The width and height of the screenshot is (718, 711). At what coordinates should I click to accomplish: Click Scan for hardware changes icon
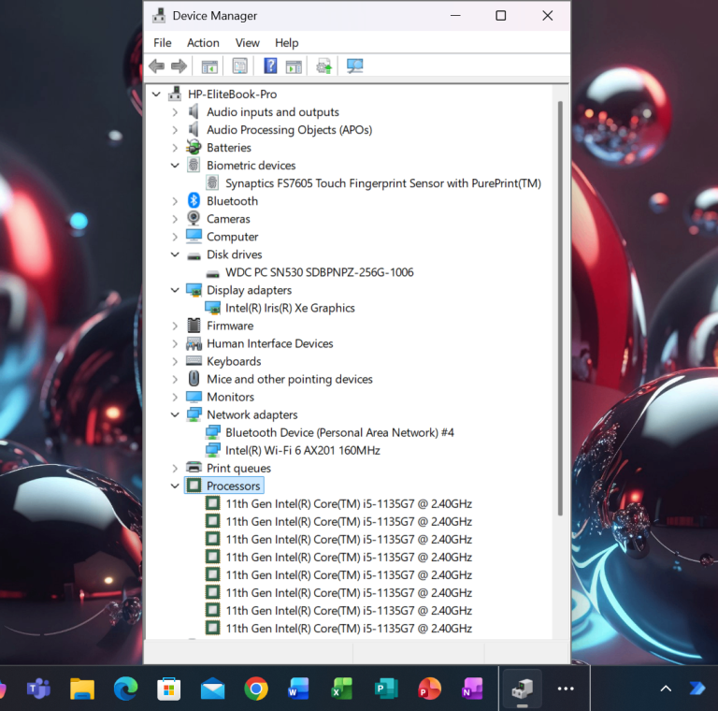(354, 66)
